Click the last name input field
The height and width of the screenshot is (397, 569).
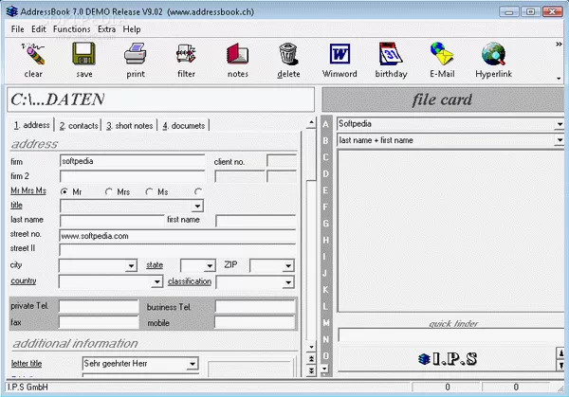click(112, 221)
